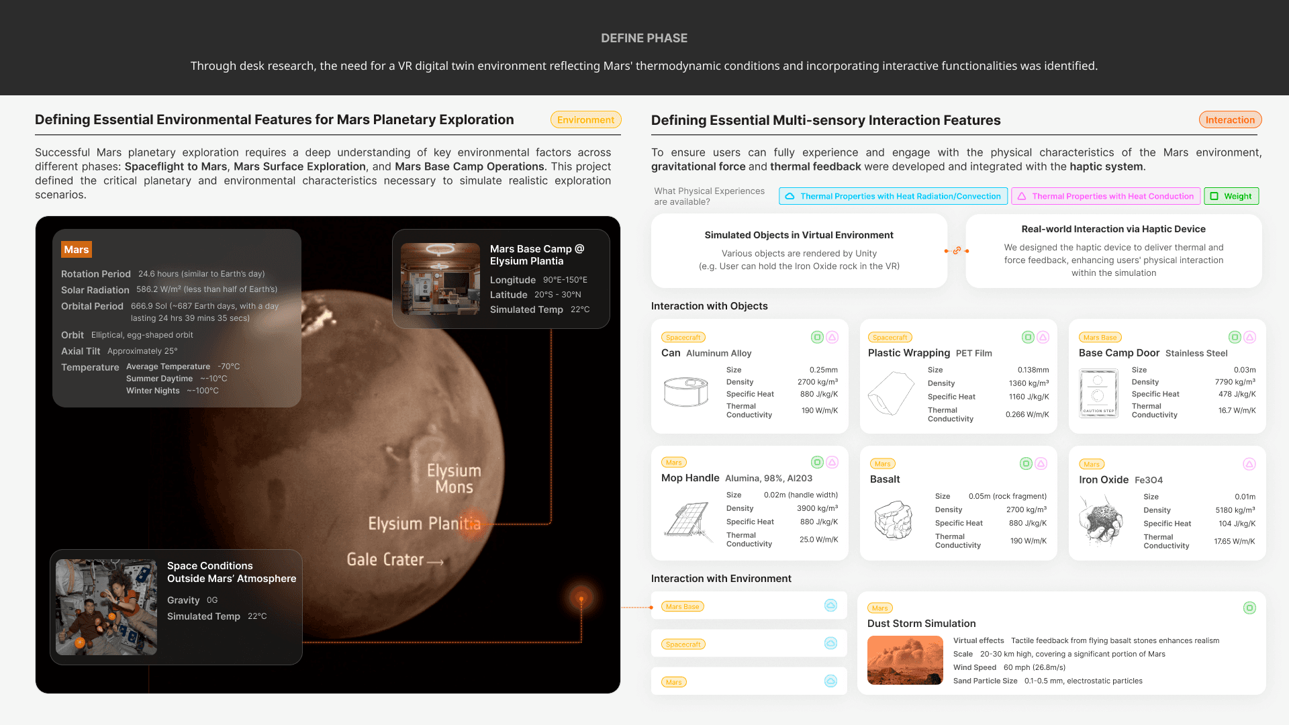
Task: Click the Spacecraft tag on Can card
Action: (x=683, y=338)
